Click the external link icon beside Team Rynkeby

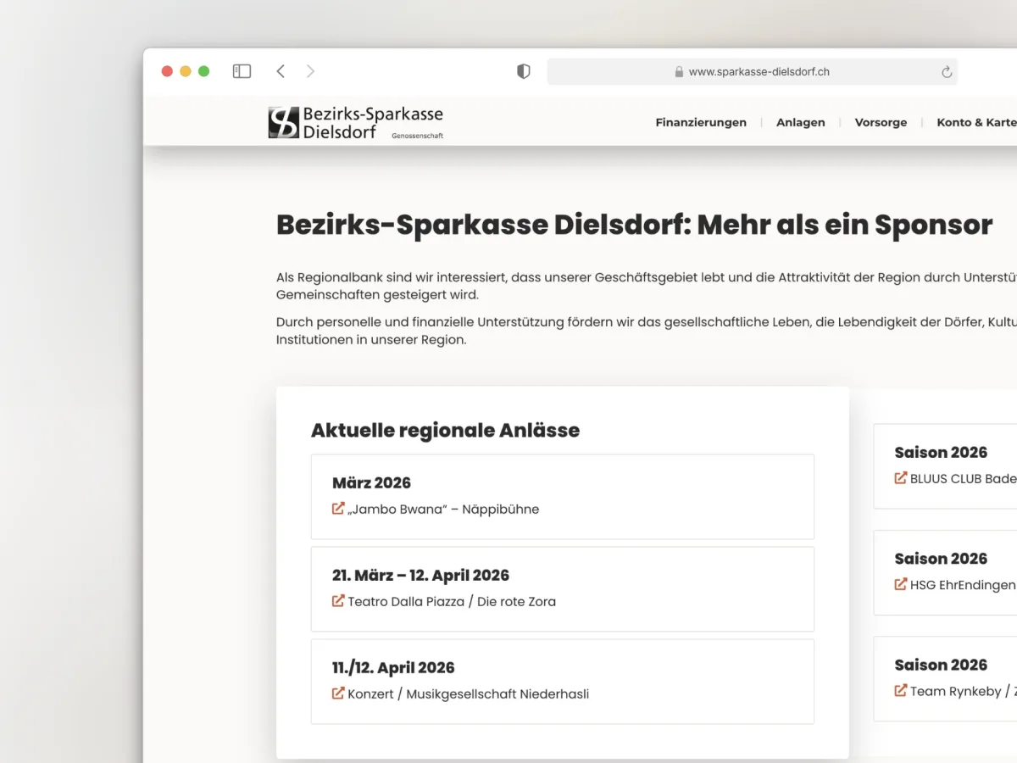click(901, 691)
